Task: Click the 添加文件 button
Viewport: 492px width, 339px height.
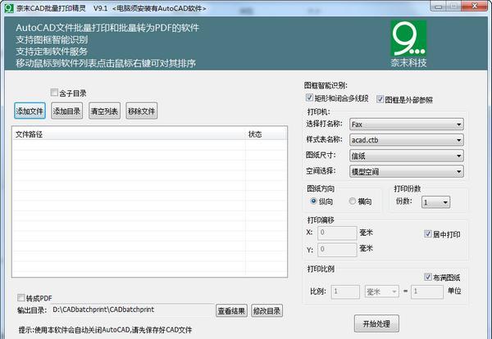Action: [30, 111]
